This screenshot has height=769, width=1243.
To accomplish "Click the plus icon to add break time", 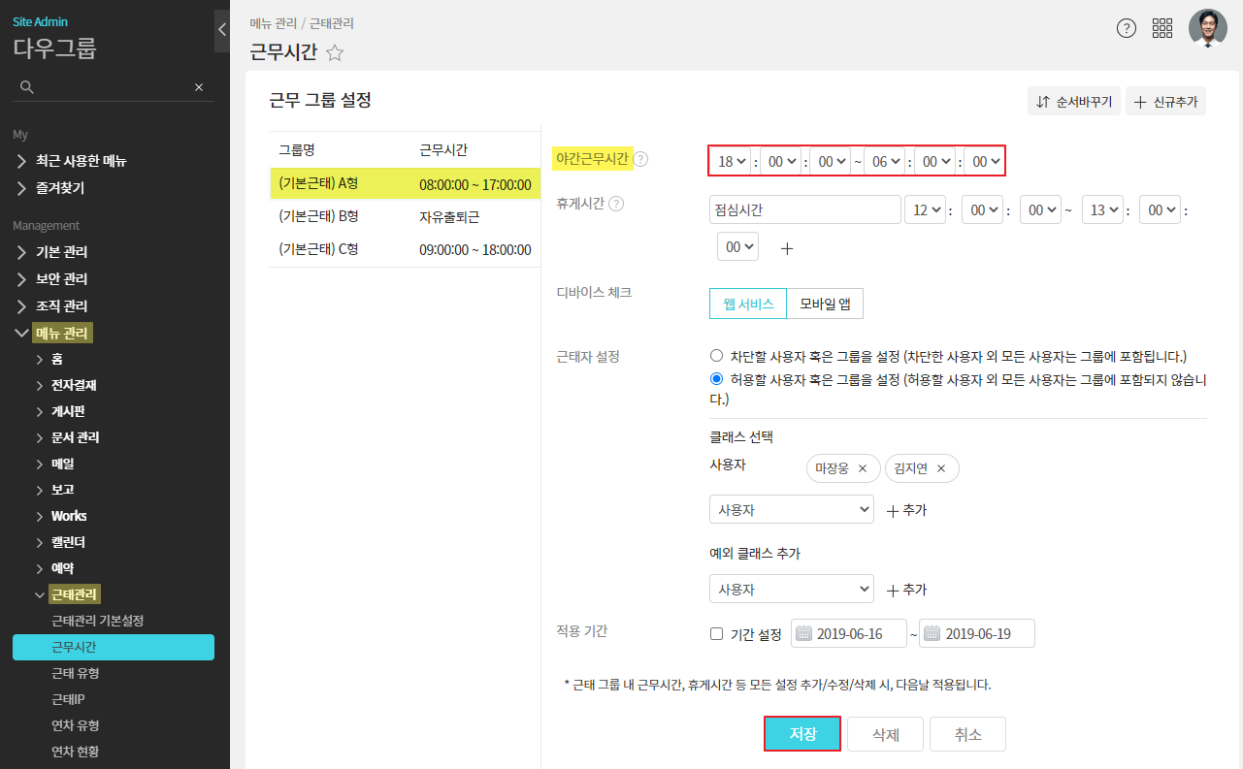I will (787, 248).
